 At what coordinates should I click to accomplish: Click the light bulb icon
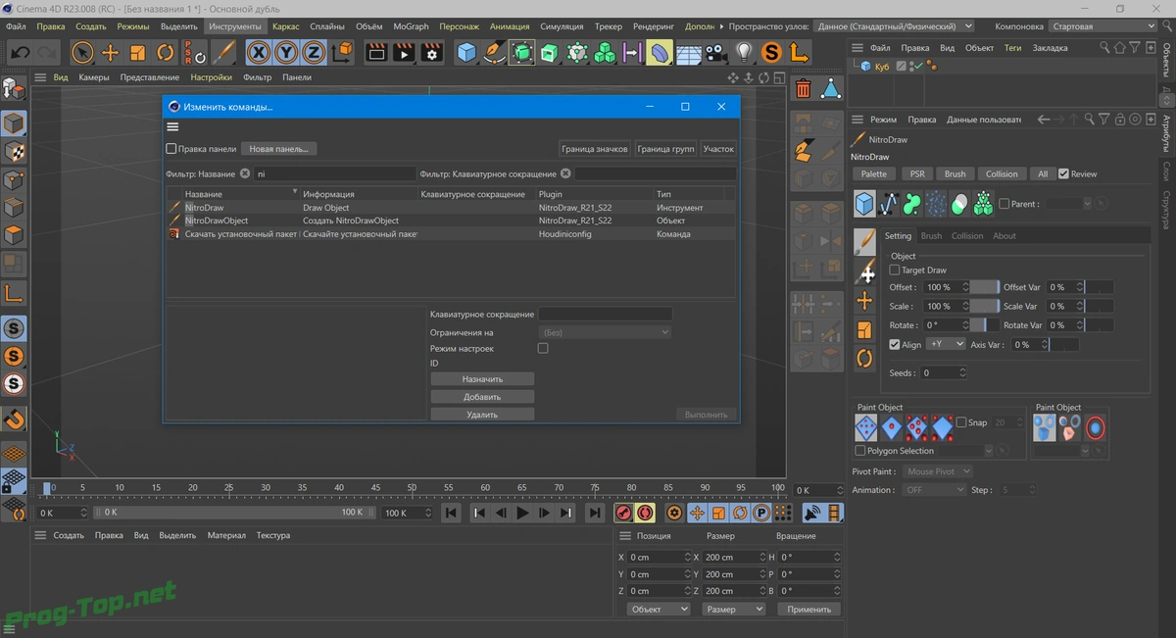(x=744, y=52)
